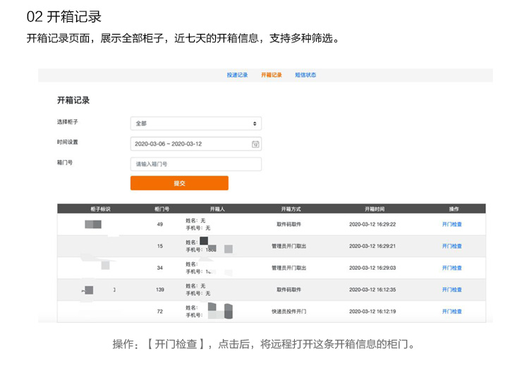This screenshot has height=373, width=529.
Task: Select the row with time 2020-03-12 16:29:22
Action: point(372,225)
